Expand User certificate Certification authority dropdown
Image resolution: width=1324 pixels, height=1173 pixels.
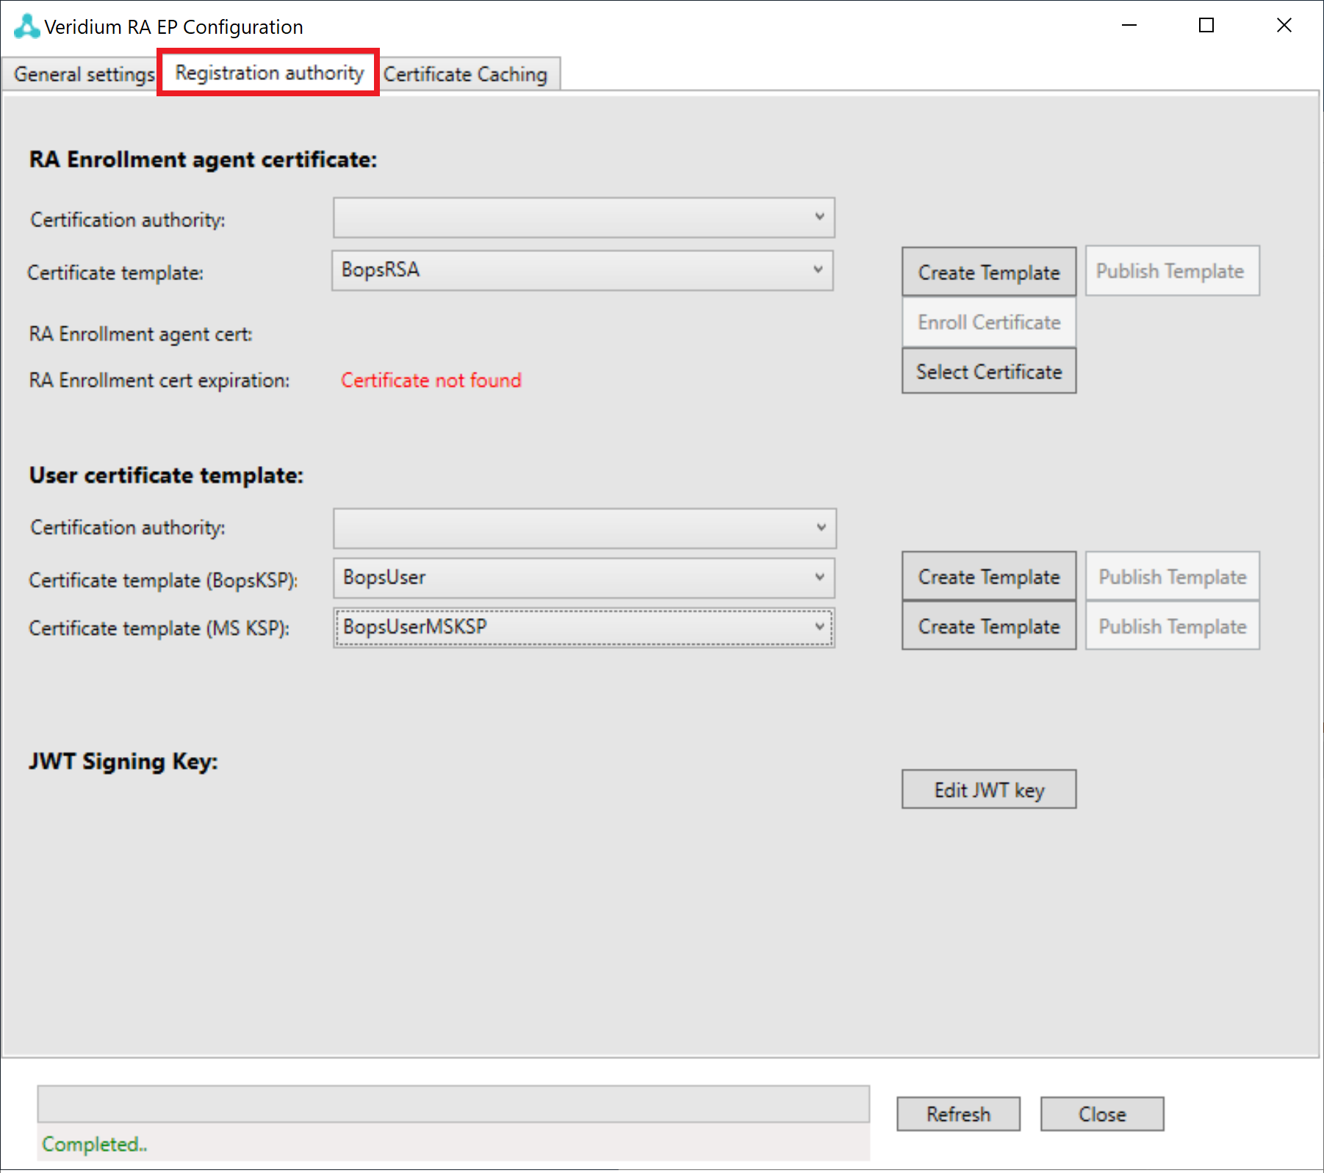tap(584, 528)
